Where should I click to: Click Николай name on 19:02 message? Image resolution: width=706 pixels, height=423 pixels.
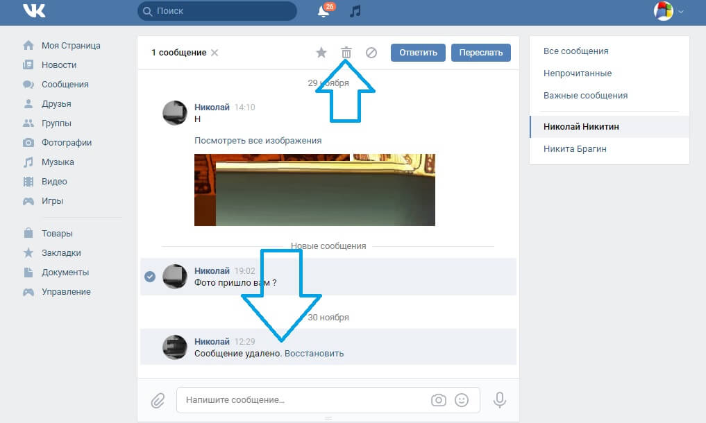point(212,270)
